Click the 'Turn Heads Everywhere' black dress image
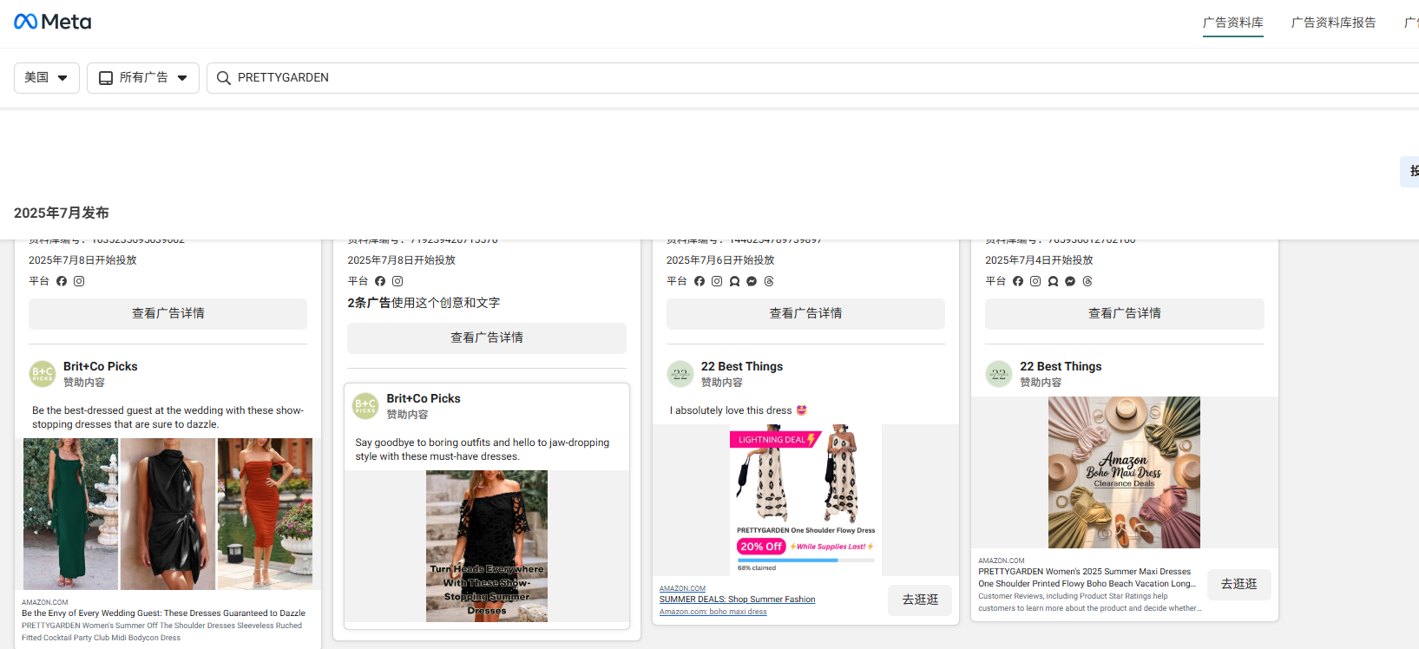This screenshot has width=1419, height=649. coord(487,546)
